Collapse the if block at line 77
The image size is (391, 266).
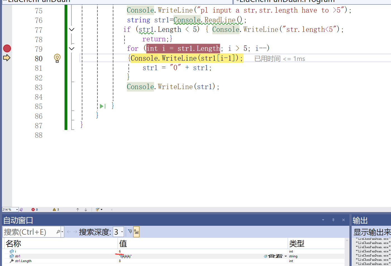pos(72,29)
